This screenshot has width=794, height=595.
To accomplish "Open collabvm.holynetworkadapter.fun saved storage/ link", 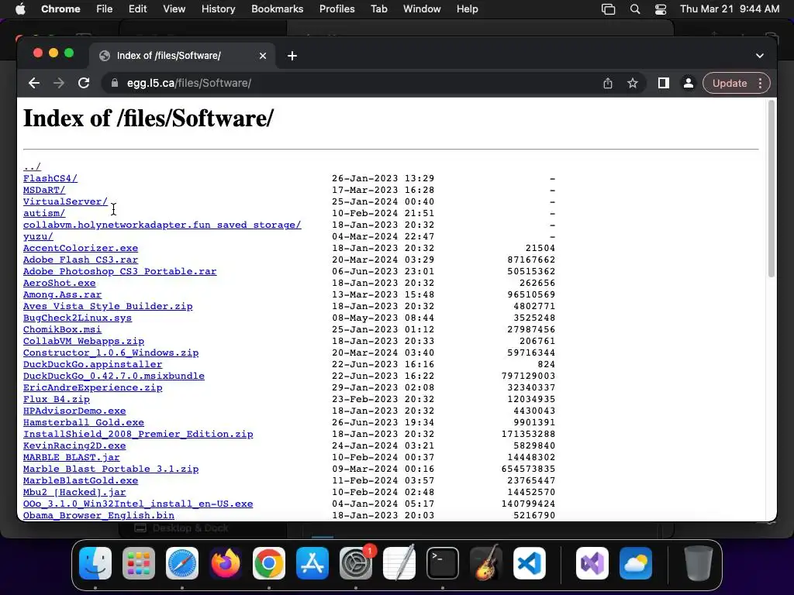I will click(x=162, y=225).
